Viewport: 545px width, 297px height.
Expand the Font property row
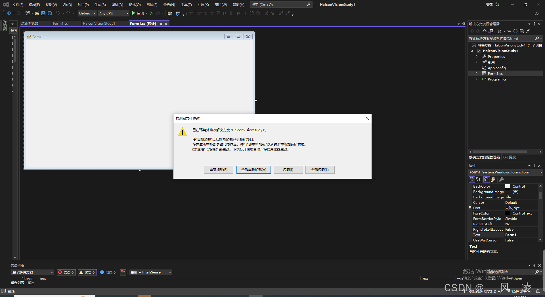470,208
